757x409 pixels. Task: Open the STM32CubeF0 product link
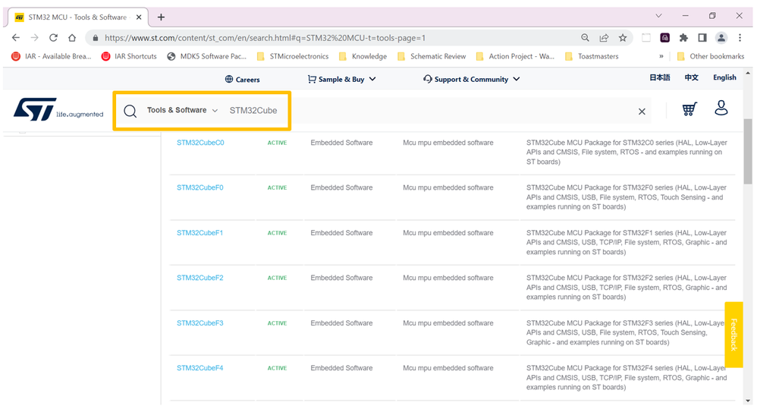[x=200, y=188]
